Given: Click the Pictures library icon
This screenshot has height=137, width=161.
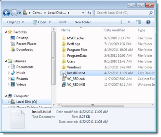Looking at the screenshot, I should click(13, 79).
